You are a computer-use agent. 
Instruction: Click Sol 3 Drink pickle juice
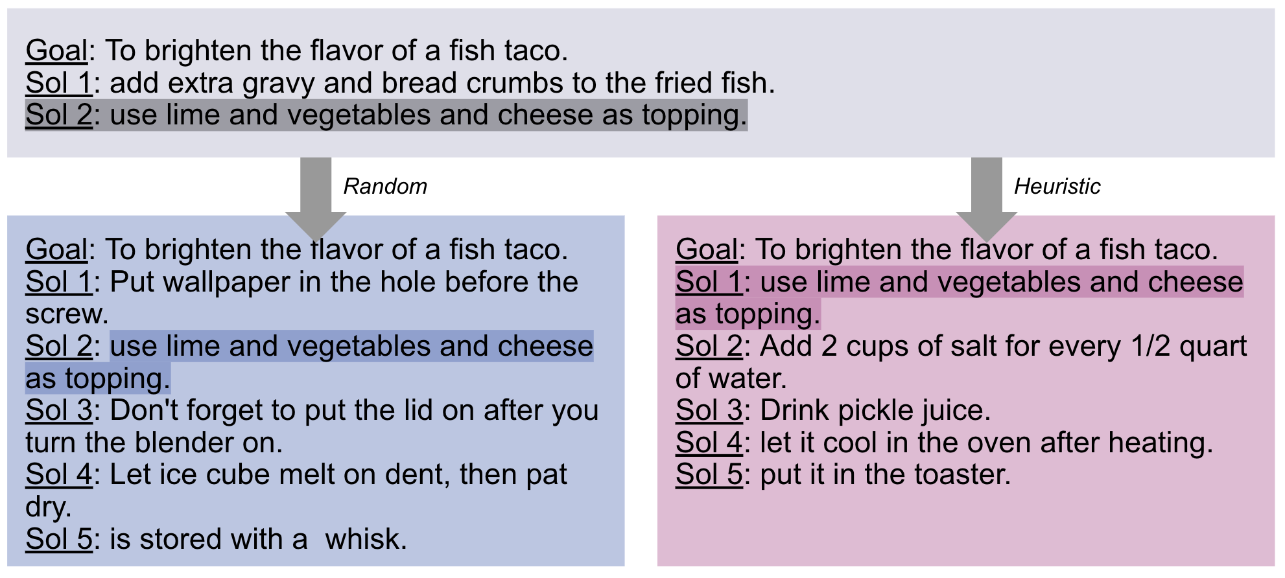pyautogui.click(x=833, y=411)
